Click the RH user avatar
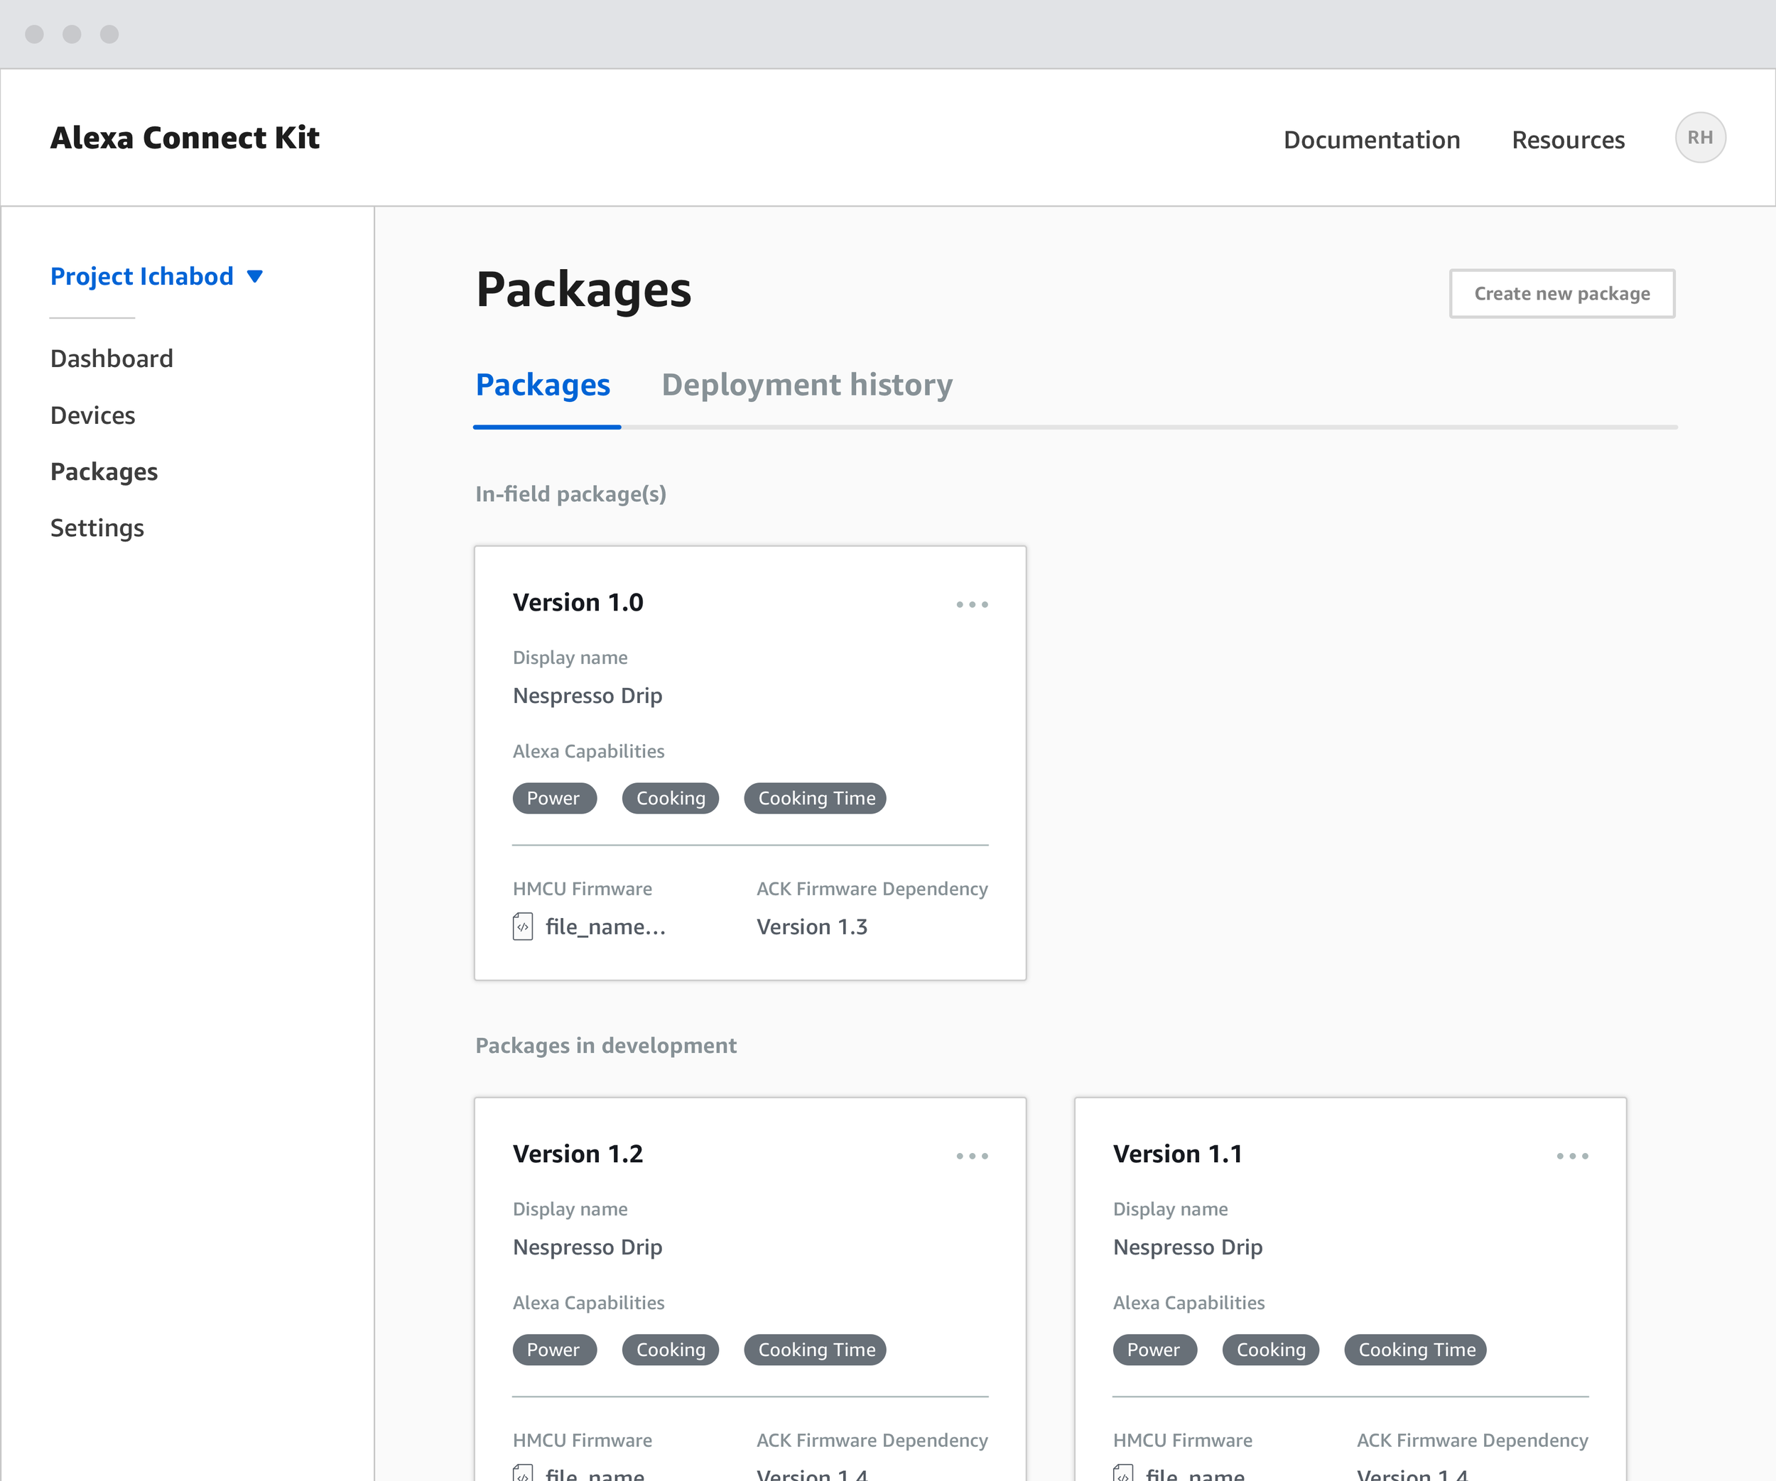Viewport: 1776px width, 1481px height. pyautogui.click(x=1699, y=138)
